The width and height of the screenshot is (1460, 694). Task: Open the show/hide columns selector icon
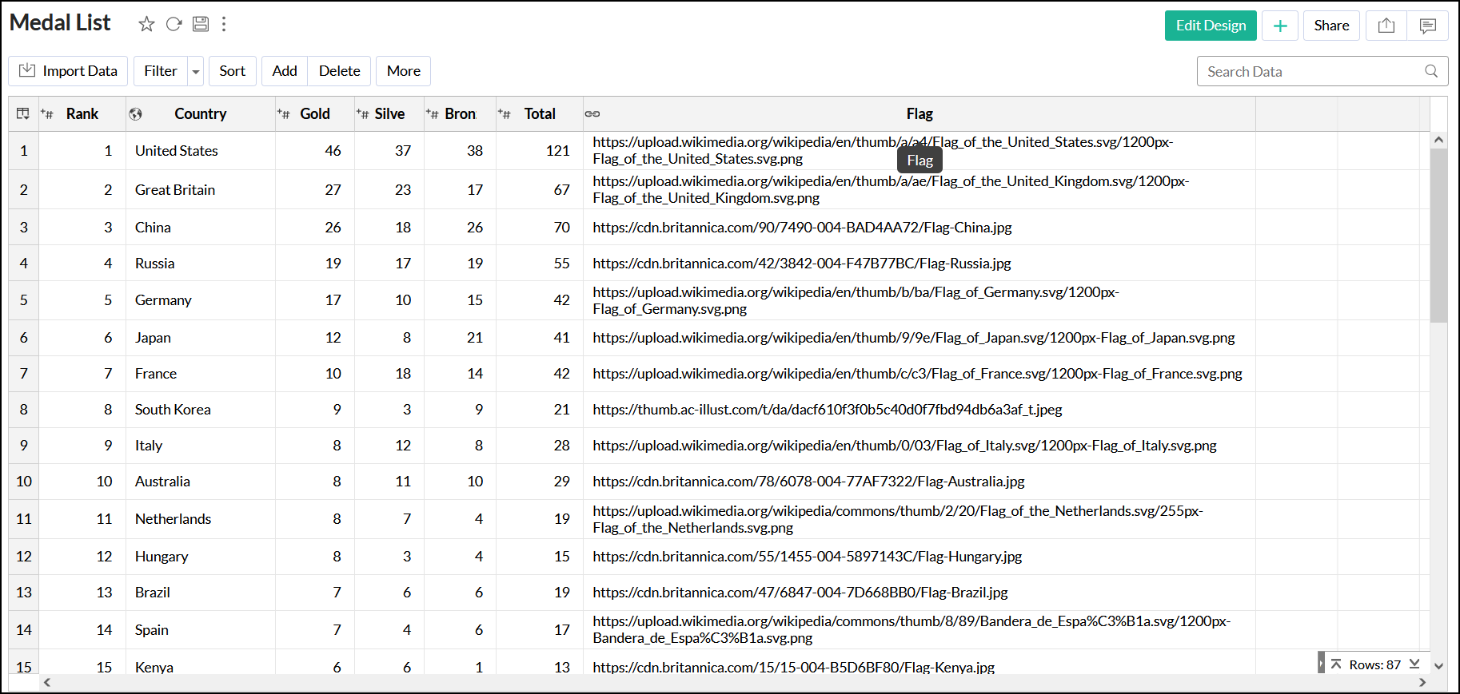(23, 113)
